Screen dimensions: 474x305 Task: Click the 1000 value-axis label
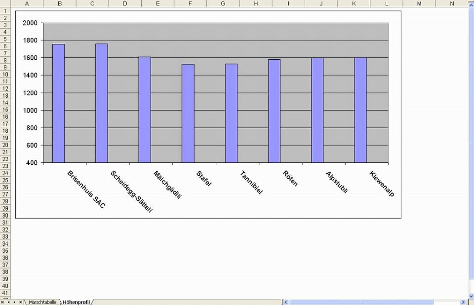click(30, 111)
